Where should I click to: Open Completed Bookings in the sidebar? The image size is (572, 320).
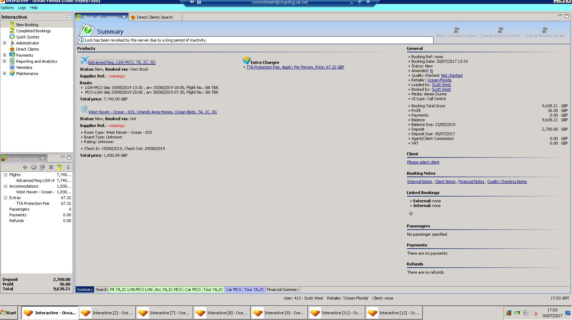(x=33, y=31)
